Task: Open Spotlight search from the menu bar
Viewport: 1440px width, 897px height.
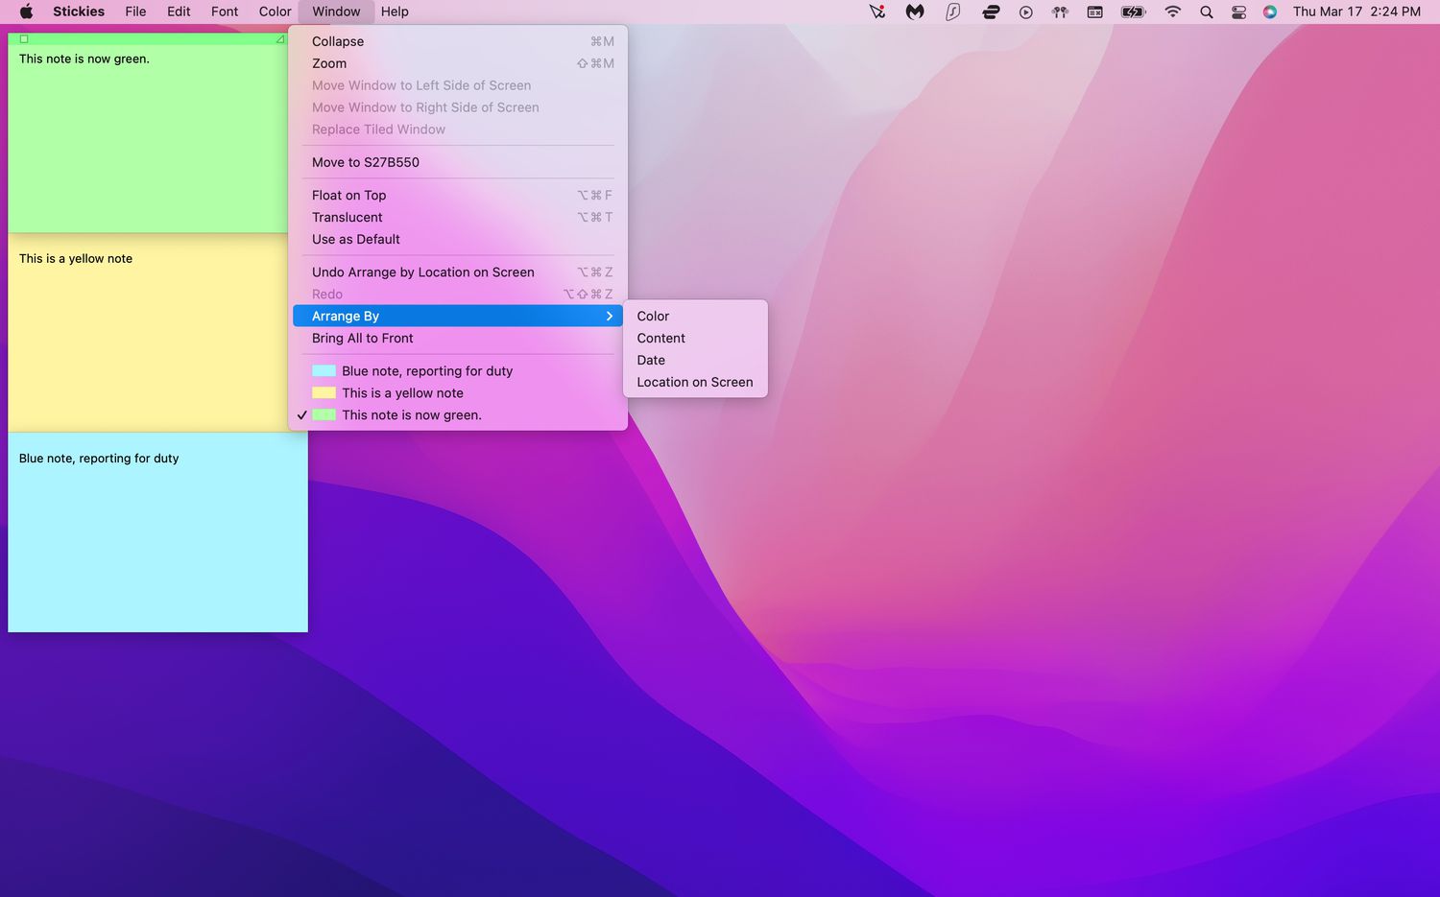Action: pyautogui.click(x=1206, y=12)
